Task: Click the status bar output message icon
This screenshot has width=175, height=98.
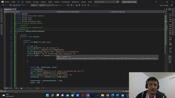Action: point(1,91)
